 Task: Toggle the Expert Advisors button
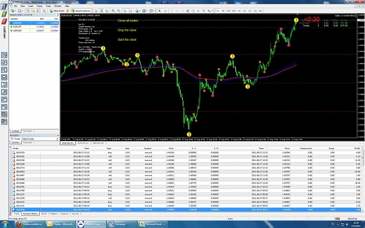point(81,11)
